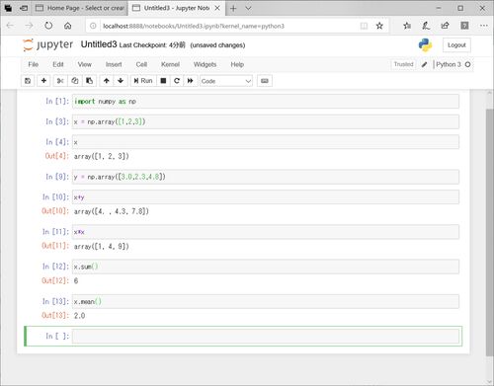
Task: Open a new browser tab
Action: (x=233, y=8)
